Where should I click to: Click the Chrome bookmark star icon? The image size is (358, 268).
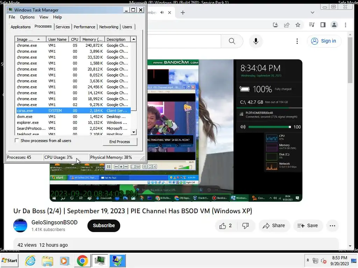coord(298,25)
